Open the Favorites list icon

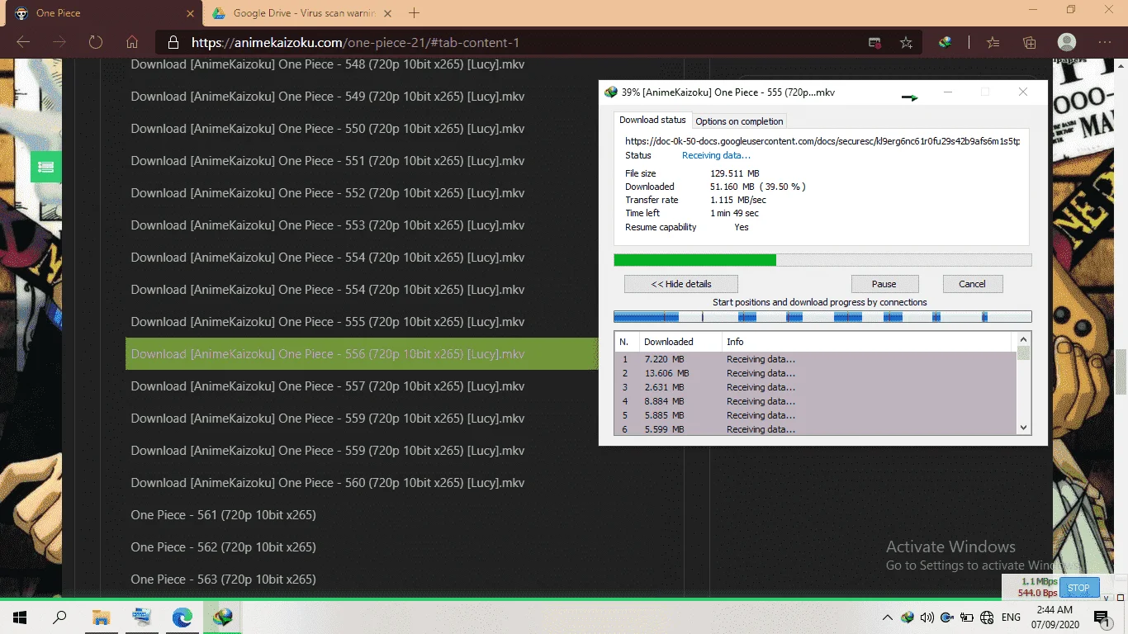(x=993, y=43)
